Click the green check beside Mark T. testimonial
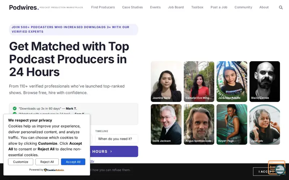289x180 pixels. coord(14,108)
